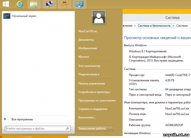The width and height of the screenshot is (191, 138).
Task: Open Документы from Start menu
Action: coord(86,40)
